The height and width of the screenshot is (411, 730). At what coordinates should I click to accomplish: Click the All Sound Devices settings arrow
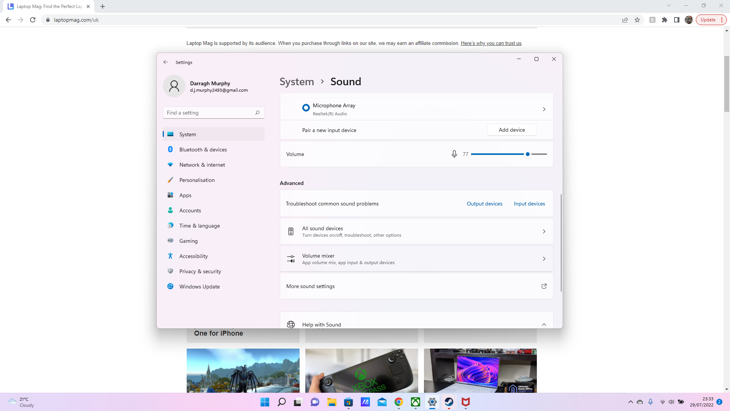[x=544, y=231]
